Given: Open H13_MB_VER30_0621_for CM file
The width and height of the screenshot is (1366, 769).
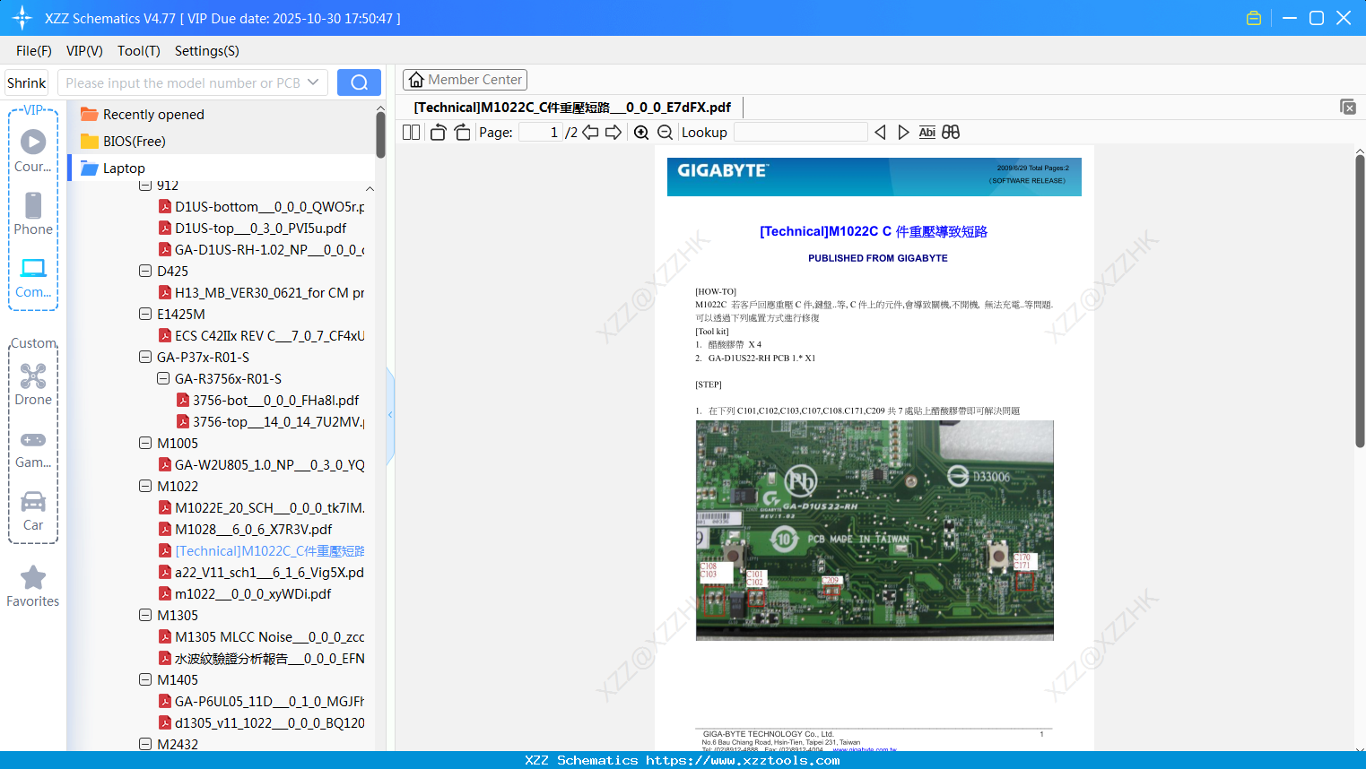Looking at the screenshot, I should click(x=262, y=293).
